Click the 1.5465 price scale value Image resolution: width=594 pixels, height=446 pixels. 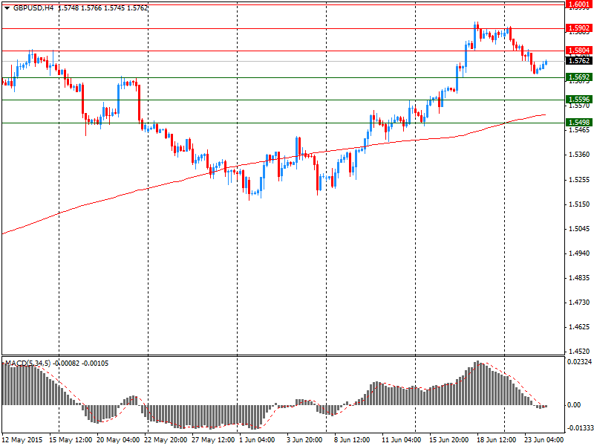click(x=579, y=130)
